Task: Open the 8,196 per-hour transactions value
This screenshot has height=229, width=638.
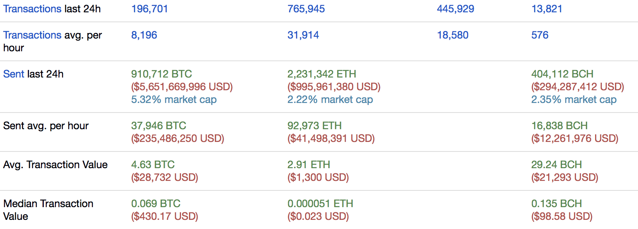Action: click(x=144, y=35)
